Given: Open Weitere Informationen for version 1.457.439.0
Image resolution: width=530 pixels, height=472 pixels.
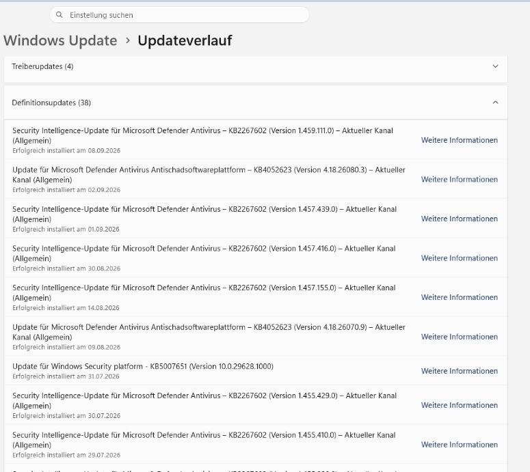Looking at the screenshot, I should [459, 219].
